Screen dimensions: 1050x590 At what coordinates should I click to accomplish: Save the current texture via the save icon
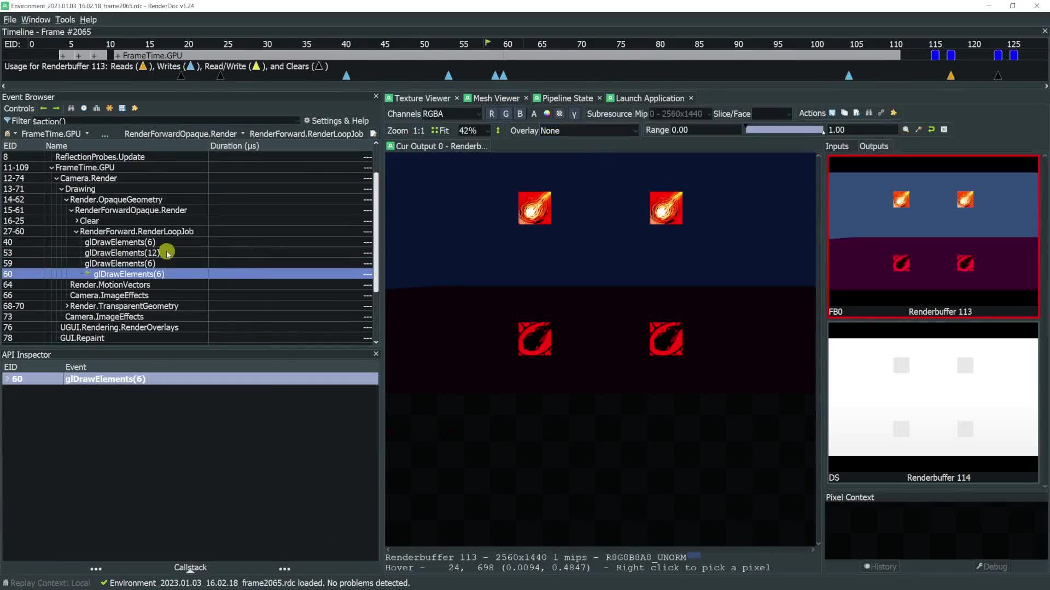[832, 113]
